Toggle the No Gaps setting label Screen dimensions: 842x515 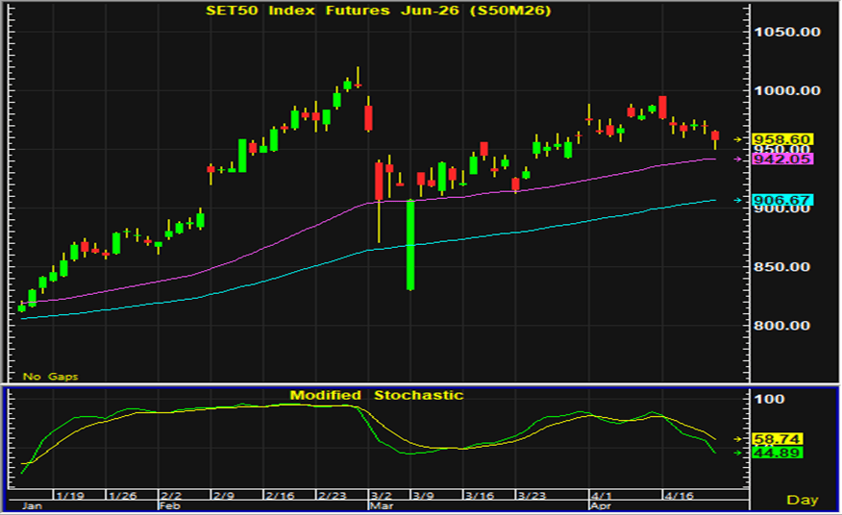(x=50, y=376)
